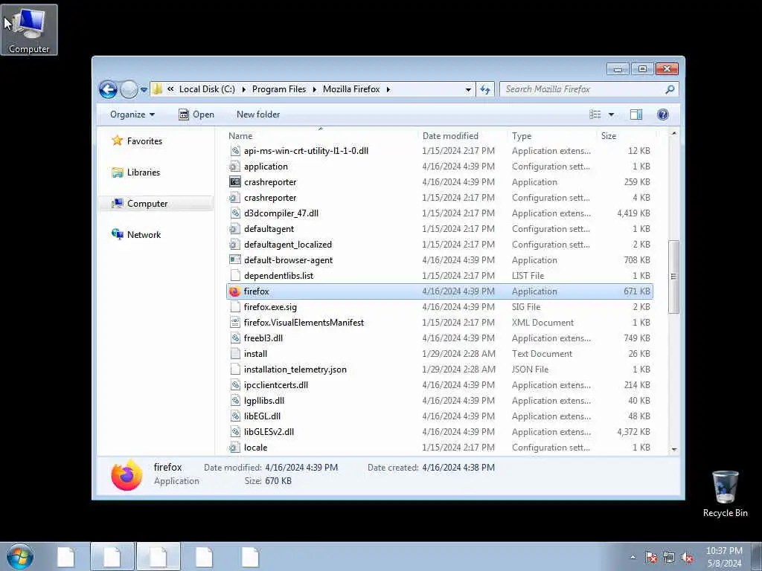Click New folder button
Screen dimensions: 762x571
258,114
